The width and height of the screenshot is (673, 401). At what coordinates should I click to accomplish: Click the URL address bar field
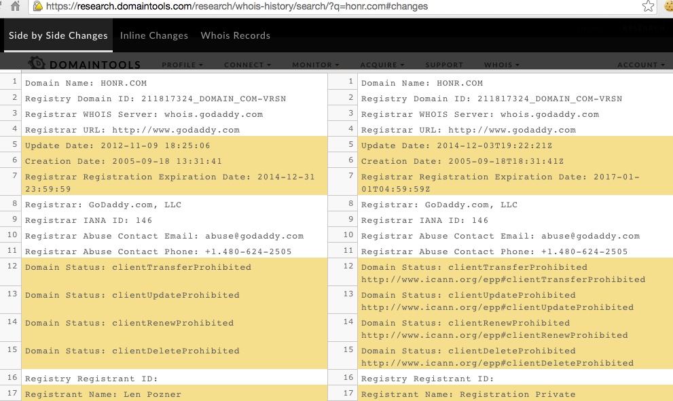pyautogui.click(x=340, y=7)
